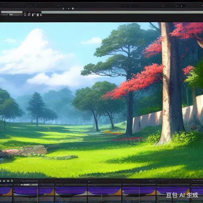This screenshot has height=203, width=203.
Task: Click the rightmost white icon in the top-center icon trio
Action: click(x=73, y=9)
